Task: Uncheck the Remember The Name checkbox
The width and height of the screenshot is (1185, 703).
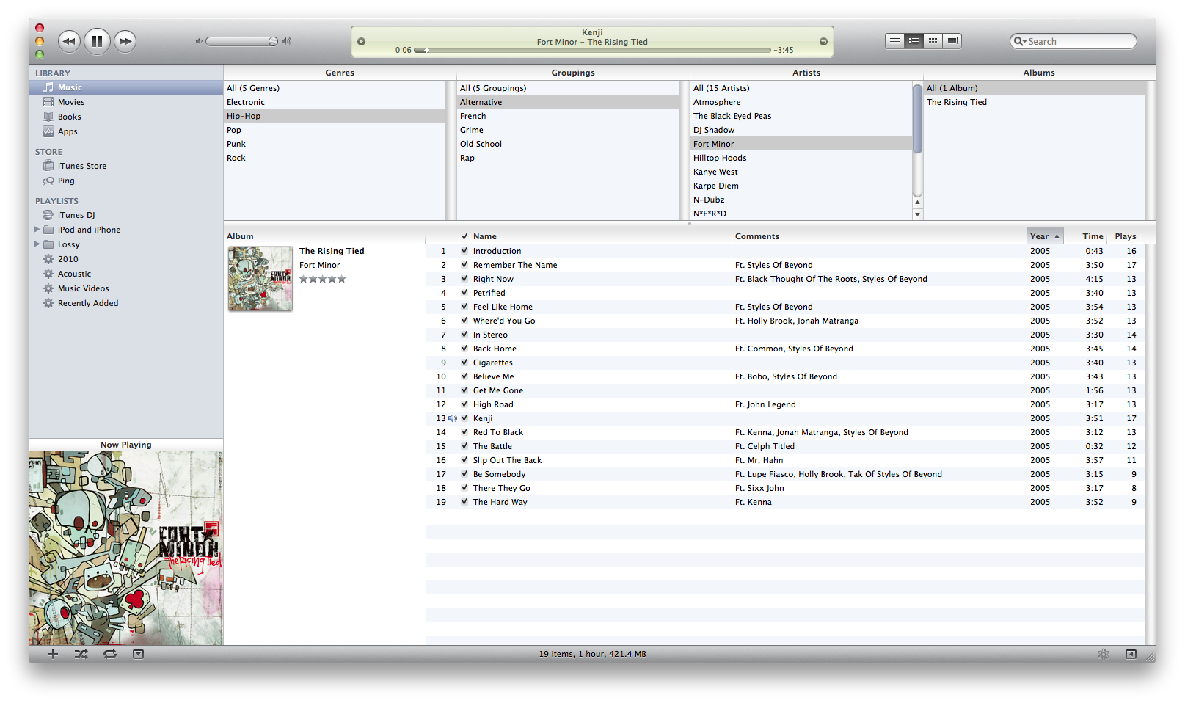Action: tap(464, 265)
